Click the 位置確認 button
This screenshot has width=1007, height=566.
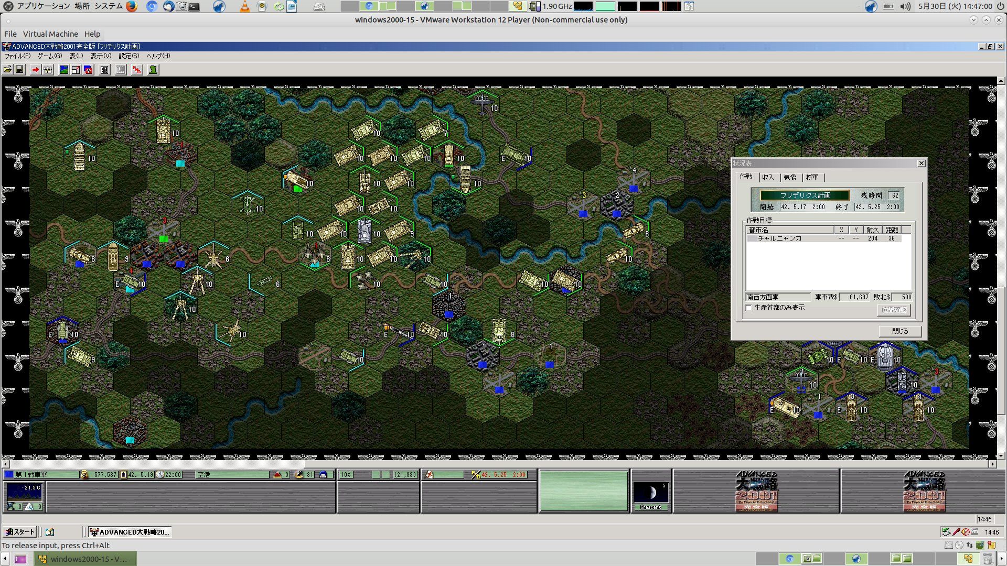click(894, 310)
